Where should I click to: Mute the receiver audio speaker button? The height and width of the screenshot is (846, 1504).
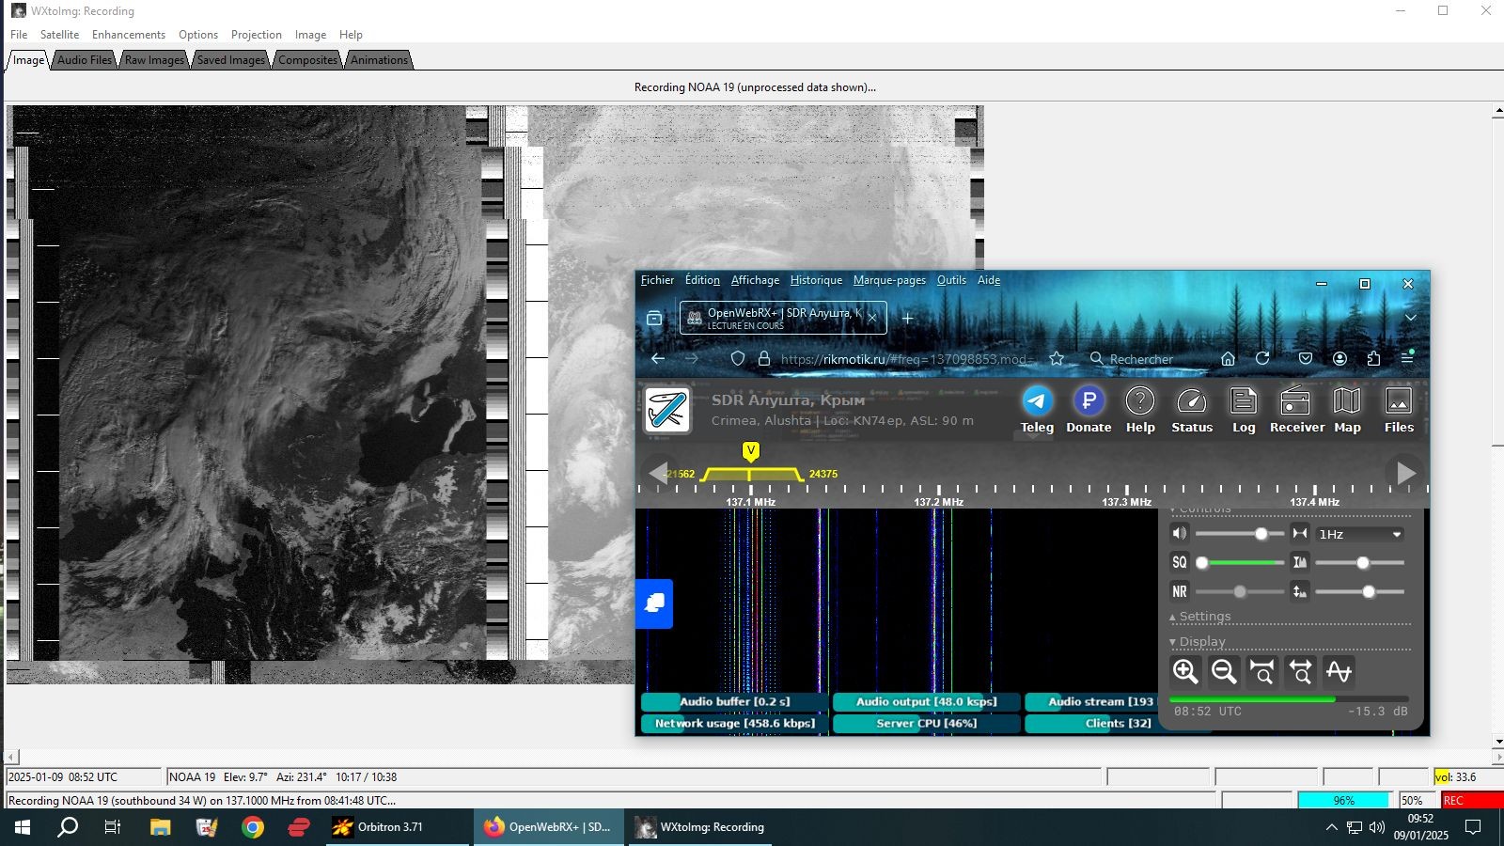coord(1179,533)
